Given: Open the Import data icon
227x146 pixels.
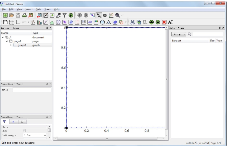Looking at the screenshot, I should pos(39,15).
